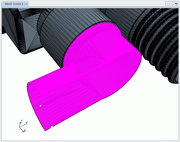Click the tab bar grip handle

tap(3, 4)
